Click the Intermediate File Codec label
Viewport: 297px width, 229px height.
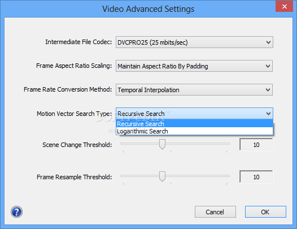78,42
